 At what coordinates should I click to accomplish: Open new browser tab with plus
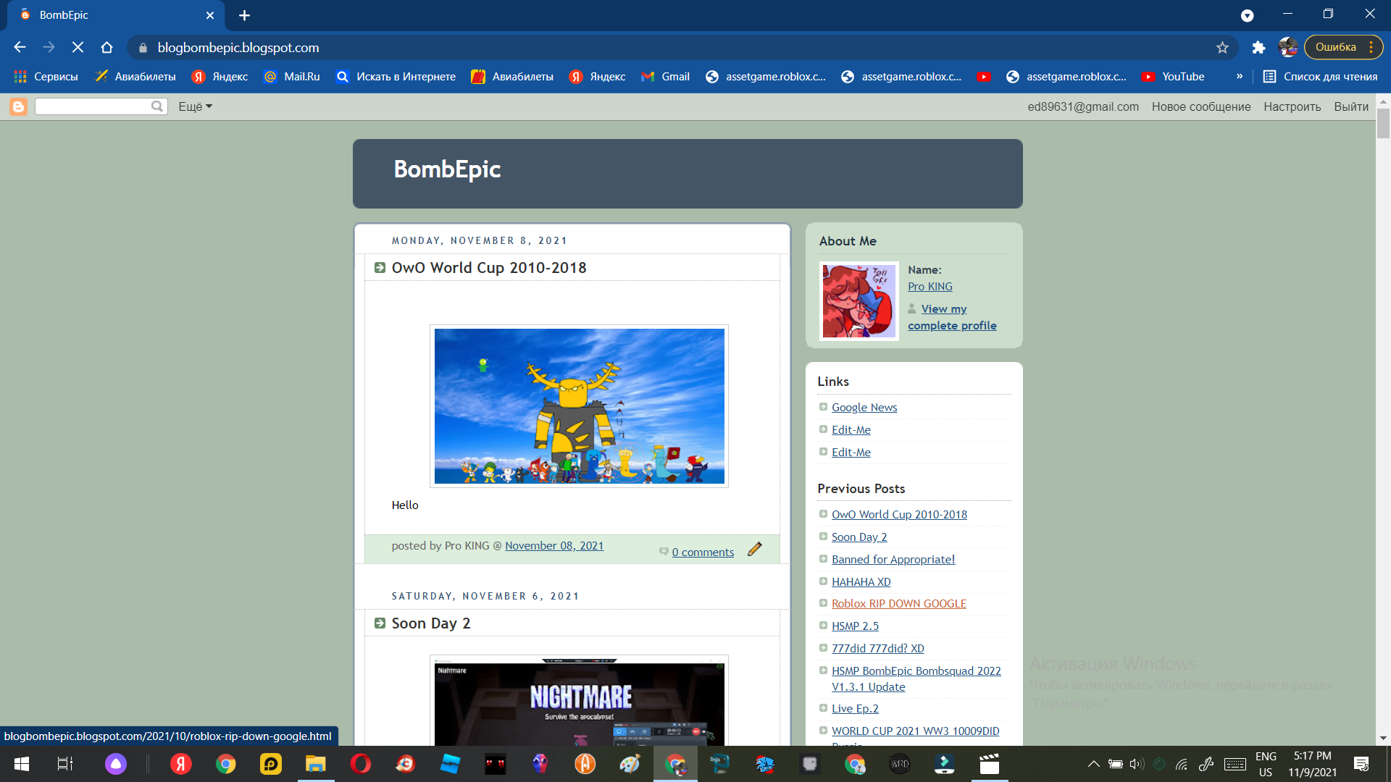click(x=244, y=15)
